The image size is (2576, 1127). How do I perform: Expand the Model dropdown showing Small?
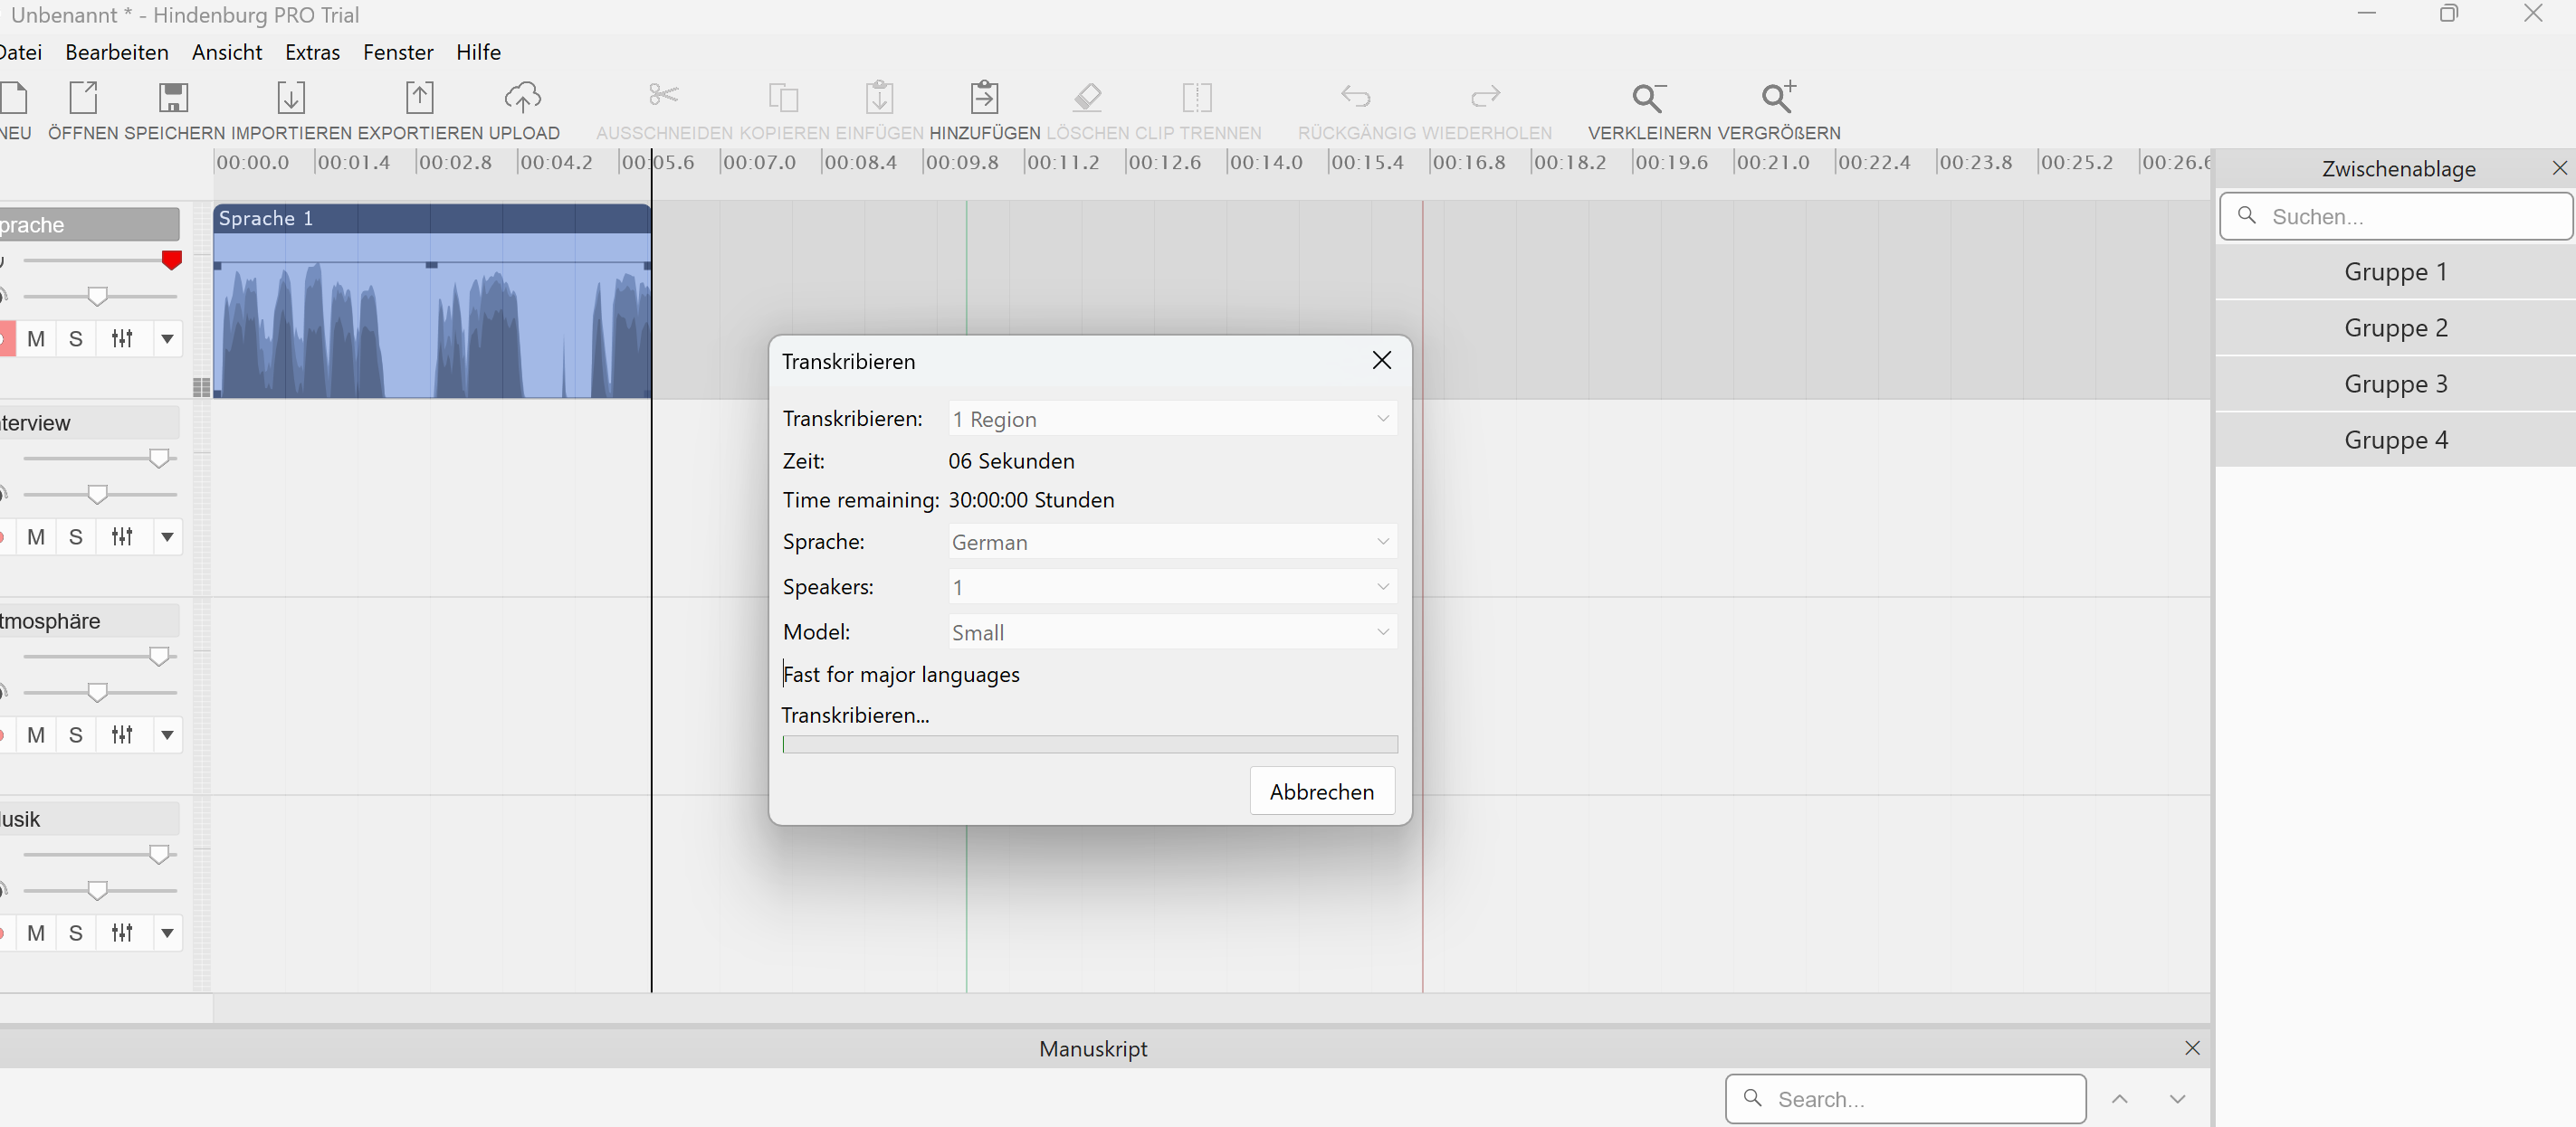pyautogui.click(x=1171, y=632)
